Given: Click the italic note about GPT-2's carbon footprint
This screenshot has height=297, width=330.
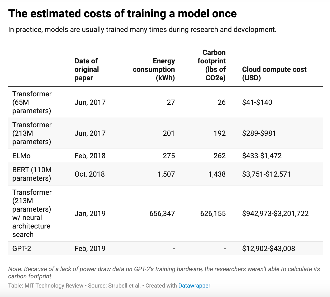Looking at the screenshot, I should tap(164, 272).
